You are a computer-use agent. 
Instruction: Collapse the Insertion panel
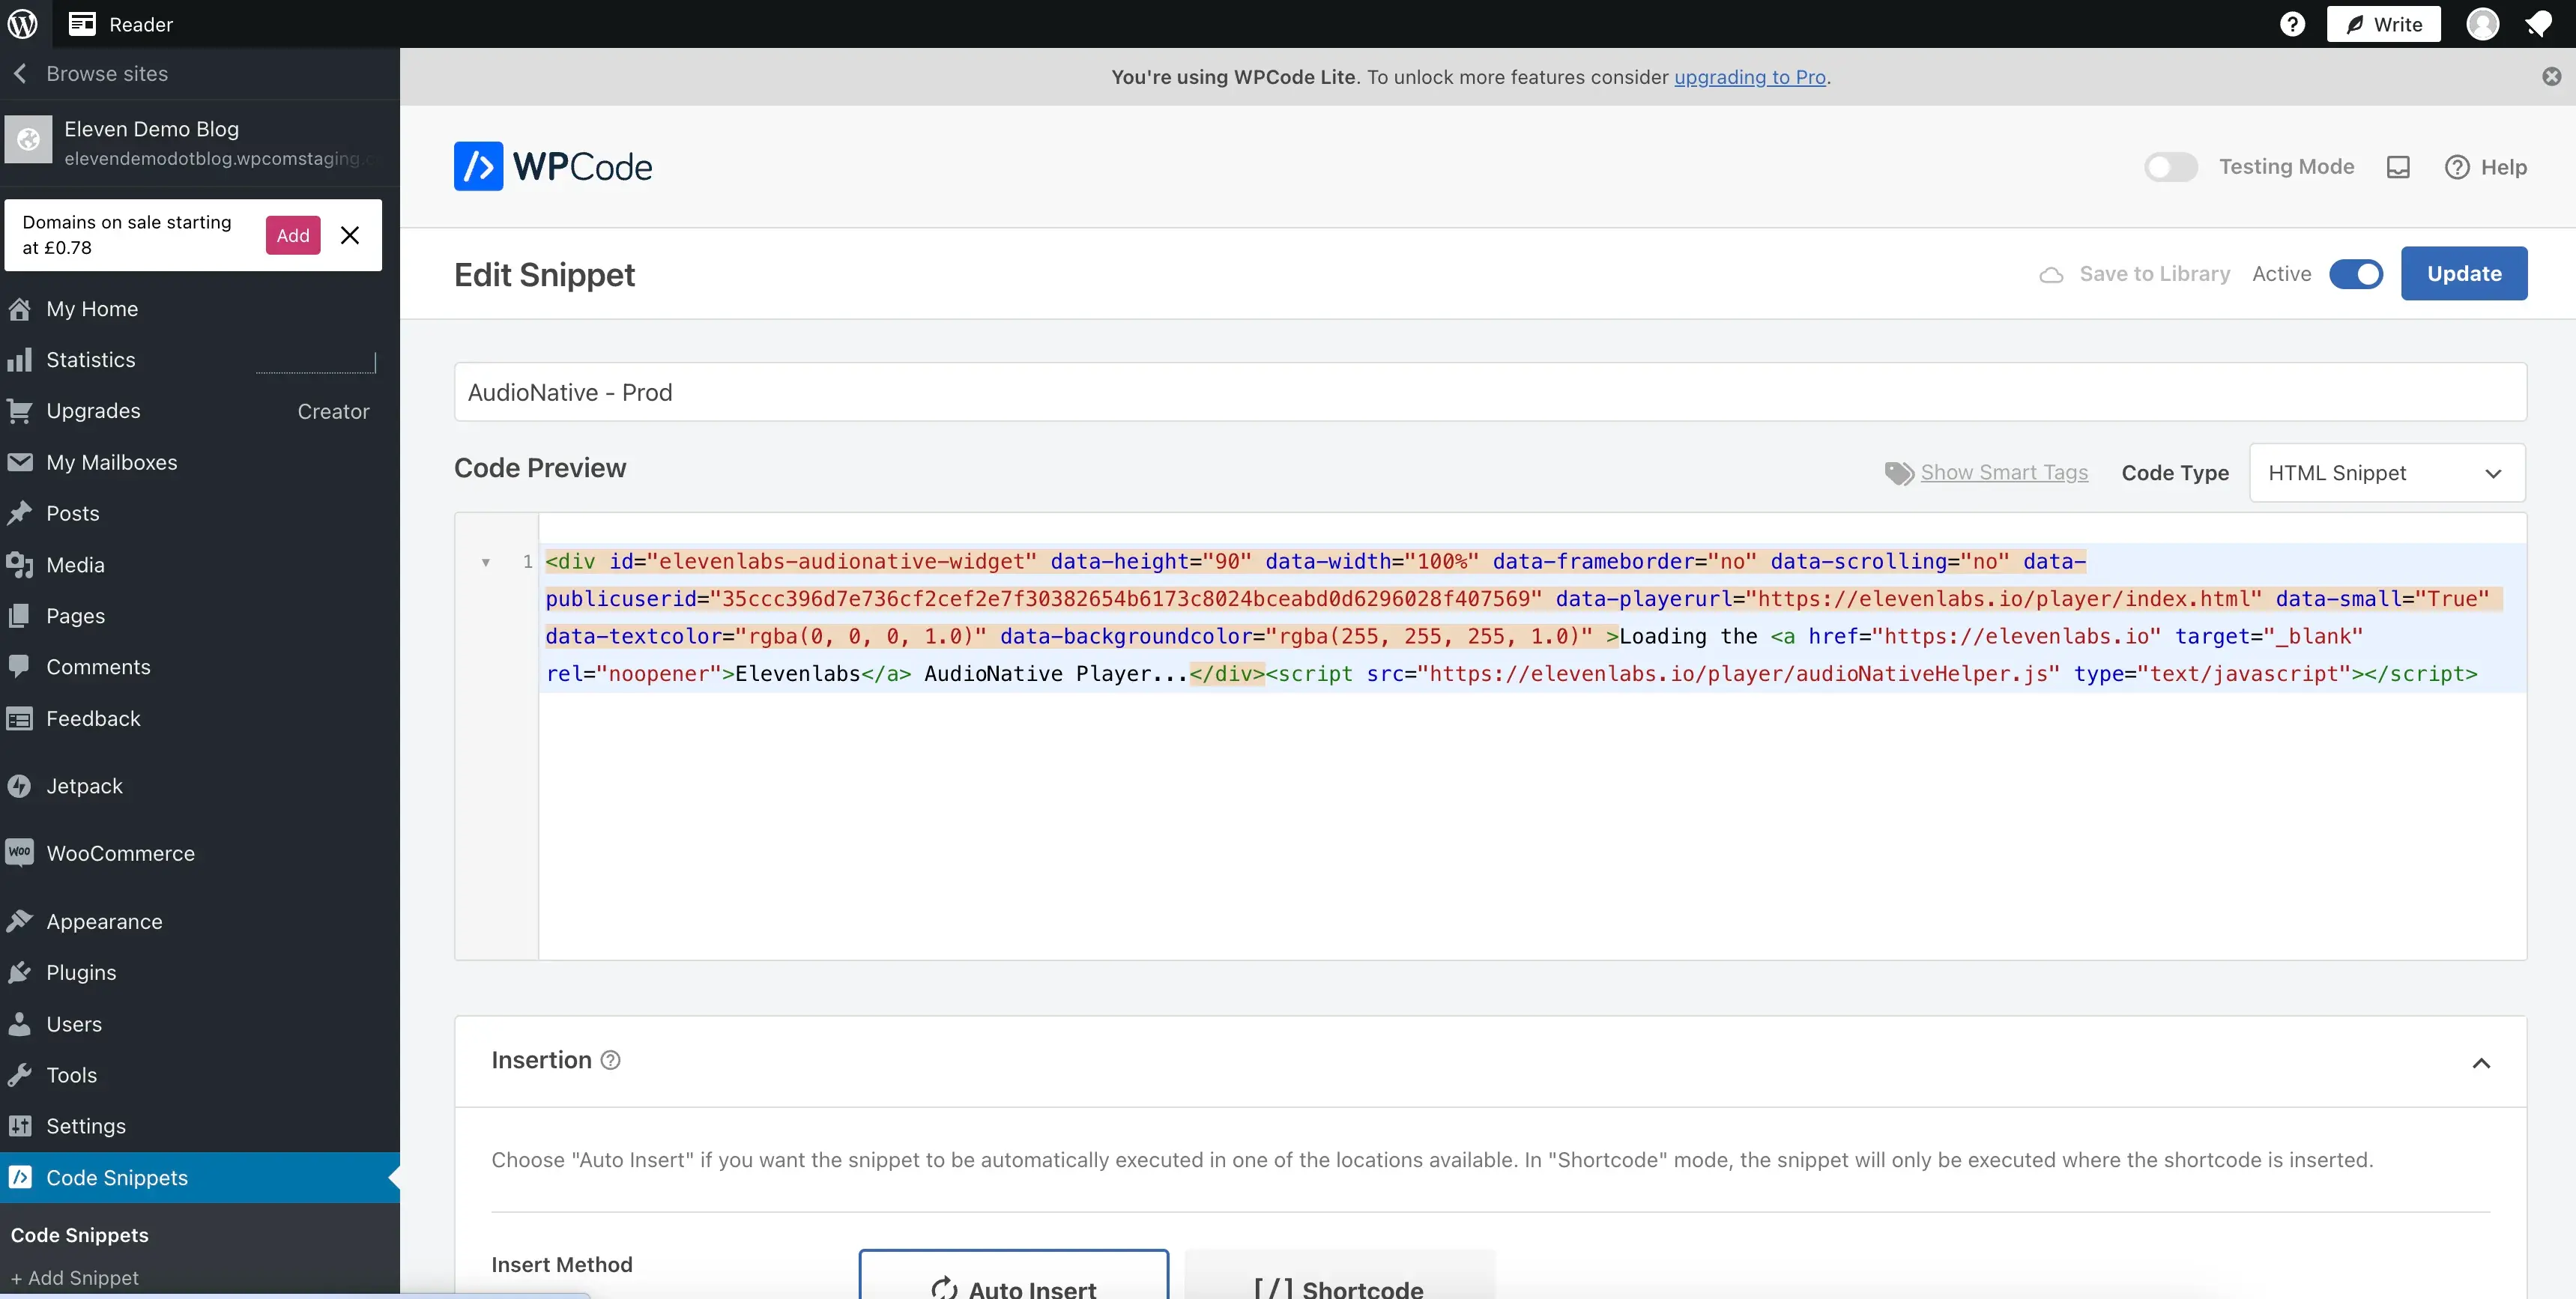(2481, 1062)
